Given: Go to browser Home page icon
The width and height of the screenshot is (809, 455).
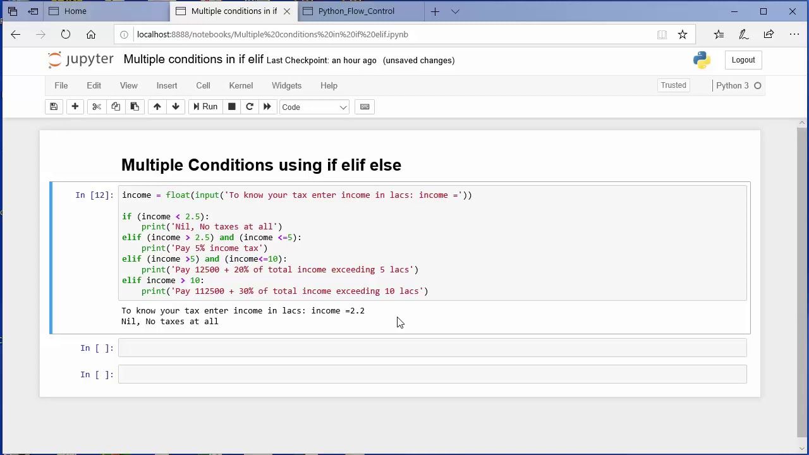Looking at the screenshot, I should tap(91, 35).
